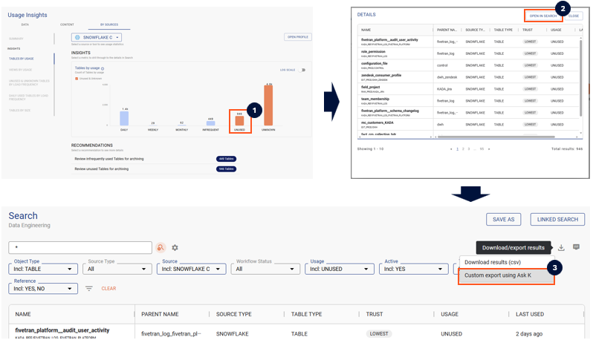Select Custom export using Ask K

coord(505,275)
